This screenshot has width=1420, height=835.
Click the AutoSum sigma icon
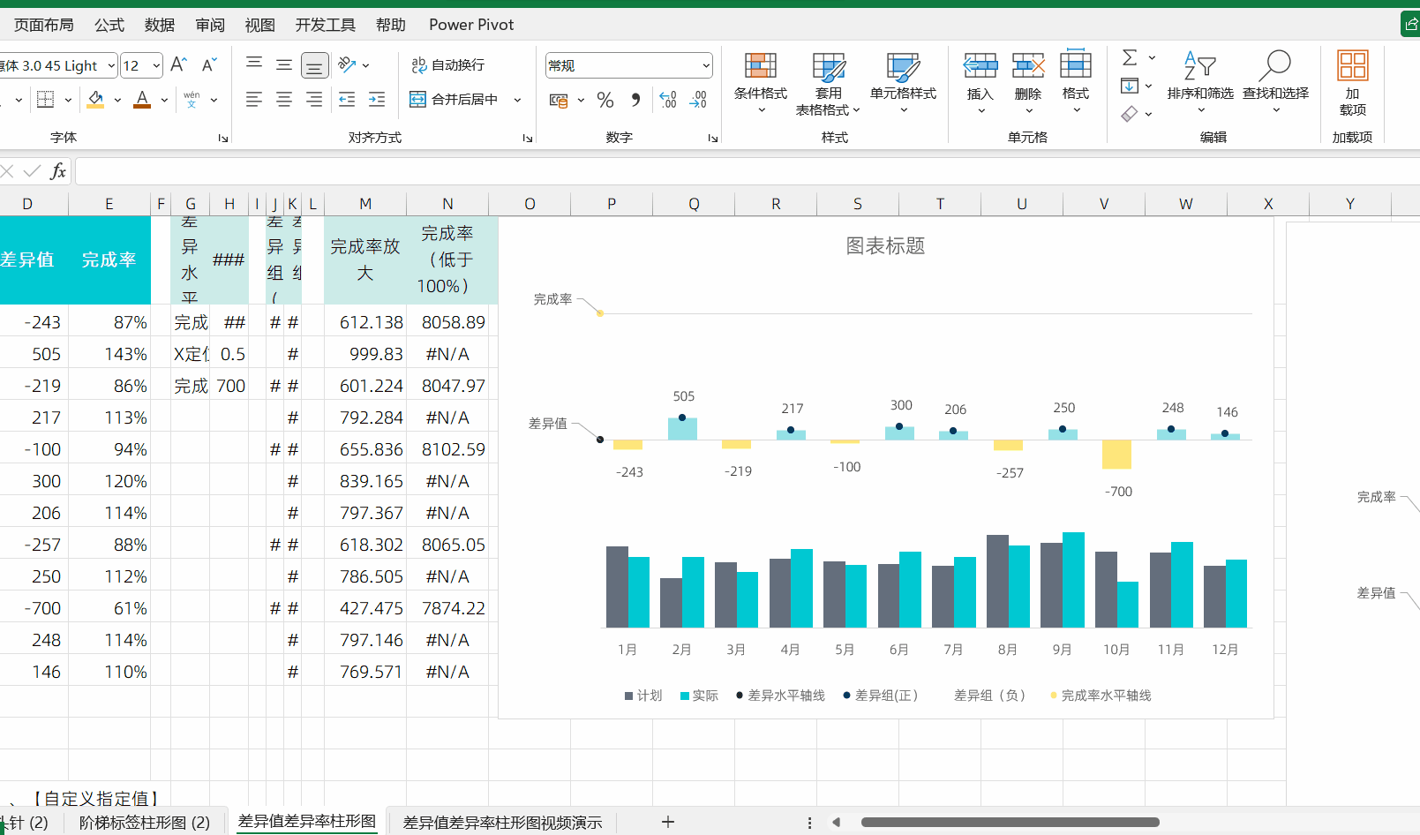click(x=1130, y=57)
